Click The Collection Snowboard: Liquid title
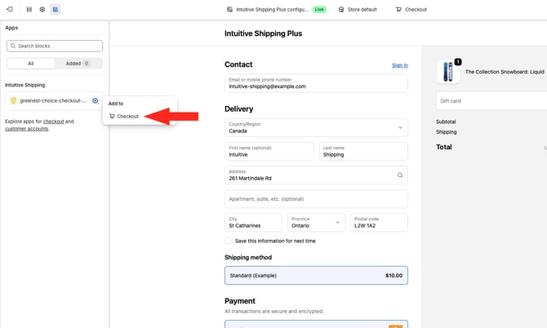Image resolution: width=547 pixels, height=328 pixels. (505, 72)
